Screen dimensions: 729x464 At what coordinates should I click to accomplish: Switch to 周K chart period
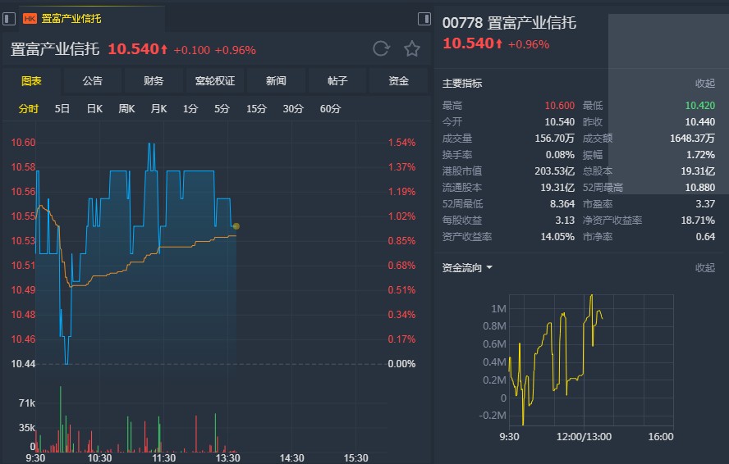126,109
